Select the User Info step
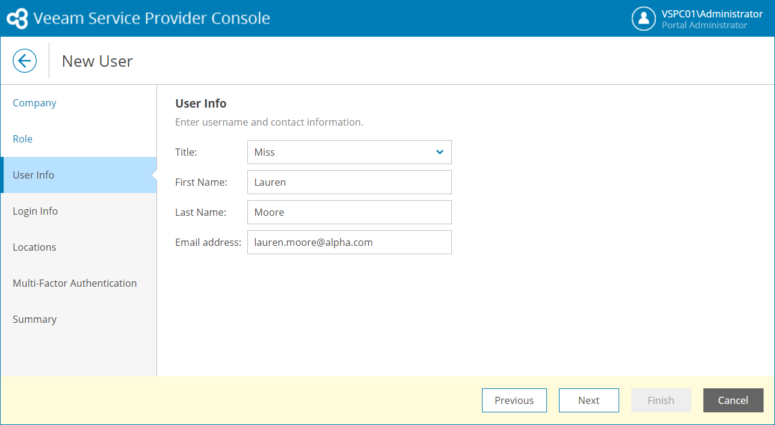Screen dimensions: 775x425 [34, 175]
